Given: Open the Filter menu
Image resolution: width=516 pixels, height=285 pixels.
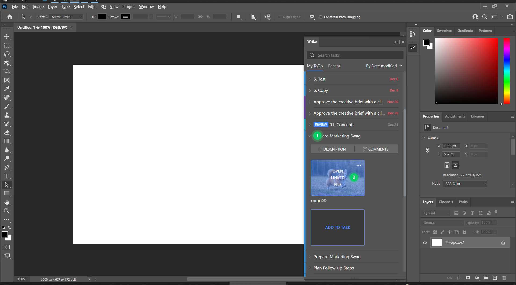Looking at the screenshot, I should (92, 6).
